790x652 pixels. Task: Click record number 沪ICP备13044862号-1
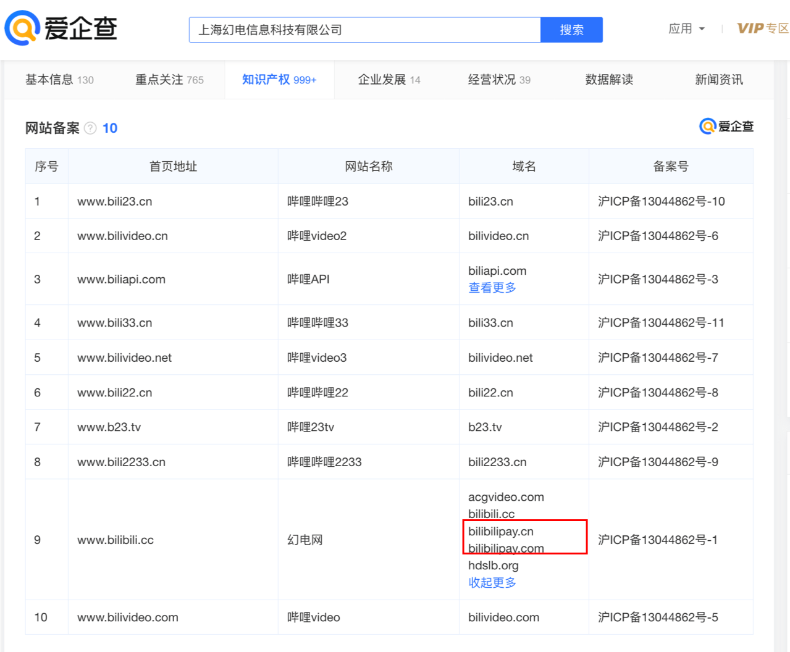click(x=658, y=540)
